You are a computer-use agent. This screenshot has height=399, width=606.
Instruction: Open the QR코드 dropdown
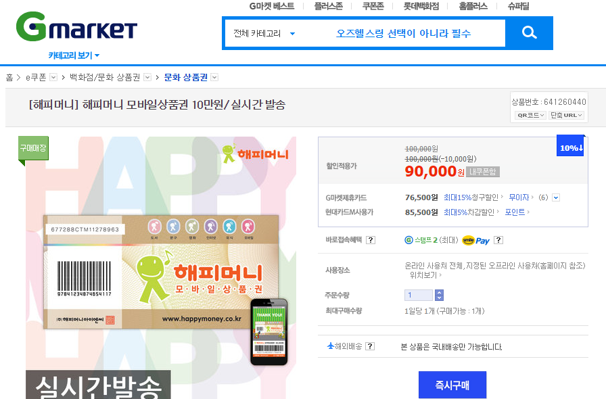click(x=530, y=115)
